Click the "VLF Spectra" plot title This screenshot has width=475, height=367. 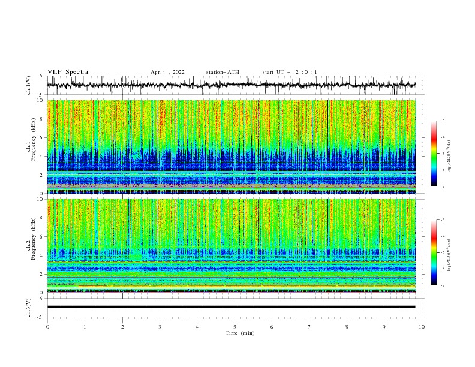click(68, 72)
